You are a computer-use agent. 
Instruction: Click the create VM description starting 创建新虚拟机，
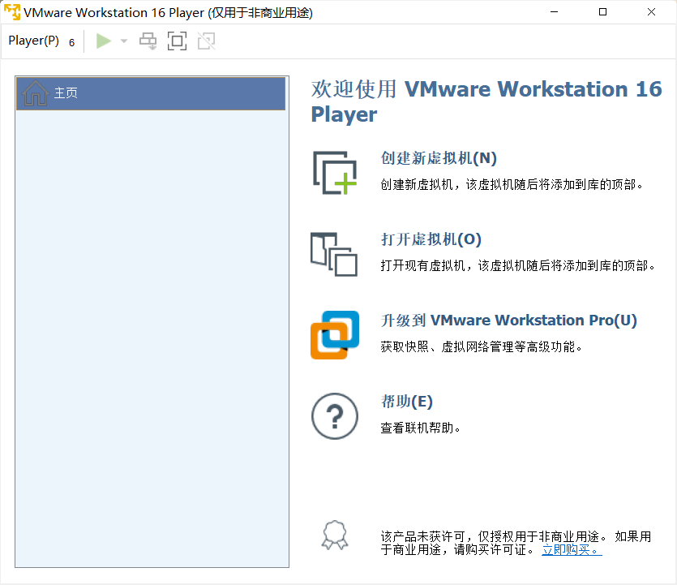pos(512,185)
